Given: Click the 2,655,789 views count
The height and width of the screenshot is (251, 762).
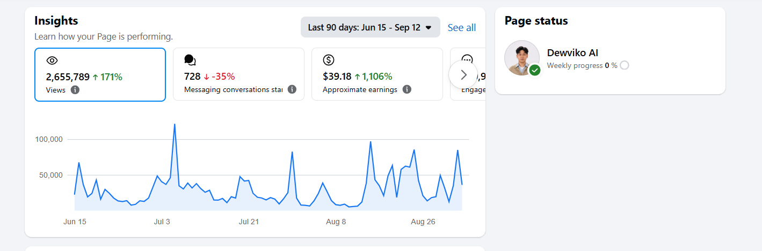Looking at the screenshot, I should 68,77.
